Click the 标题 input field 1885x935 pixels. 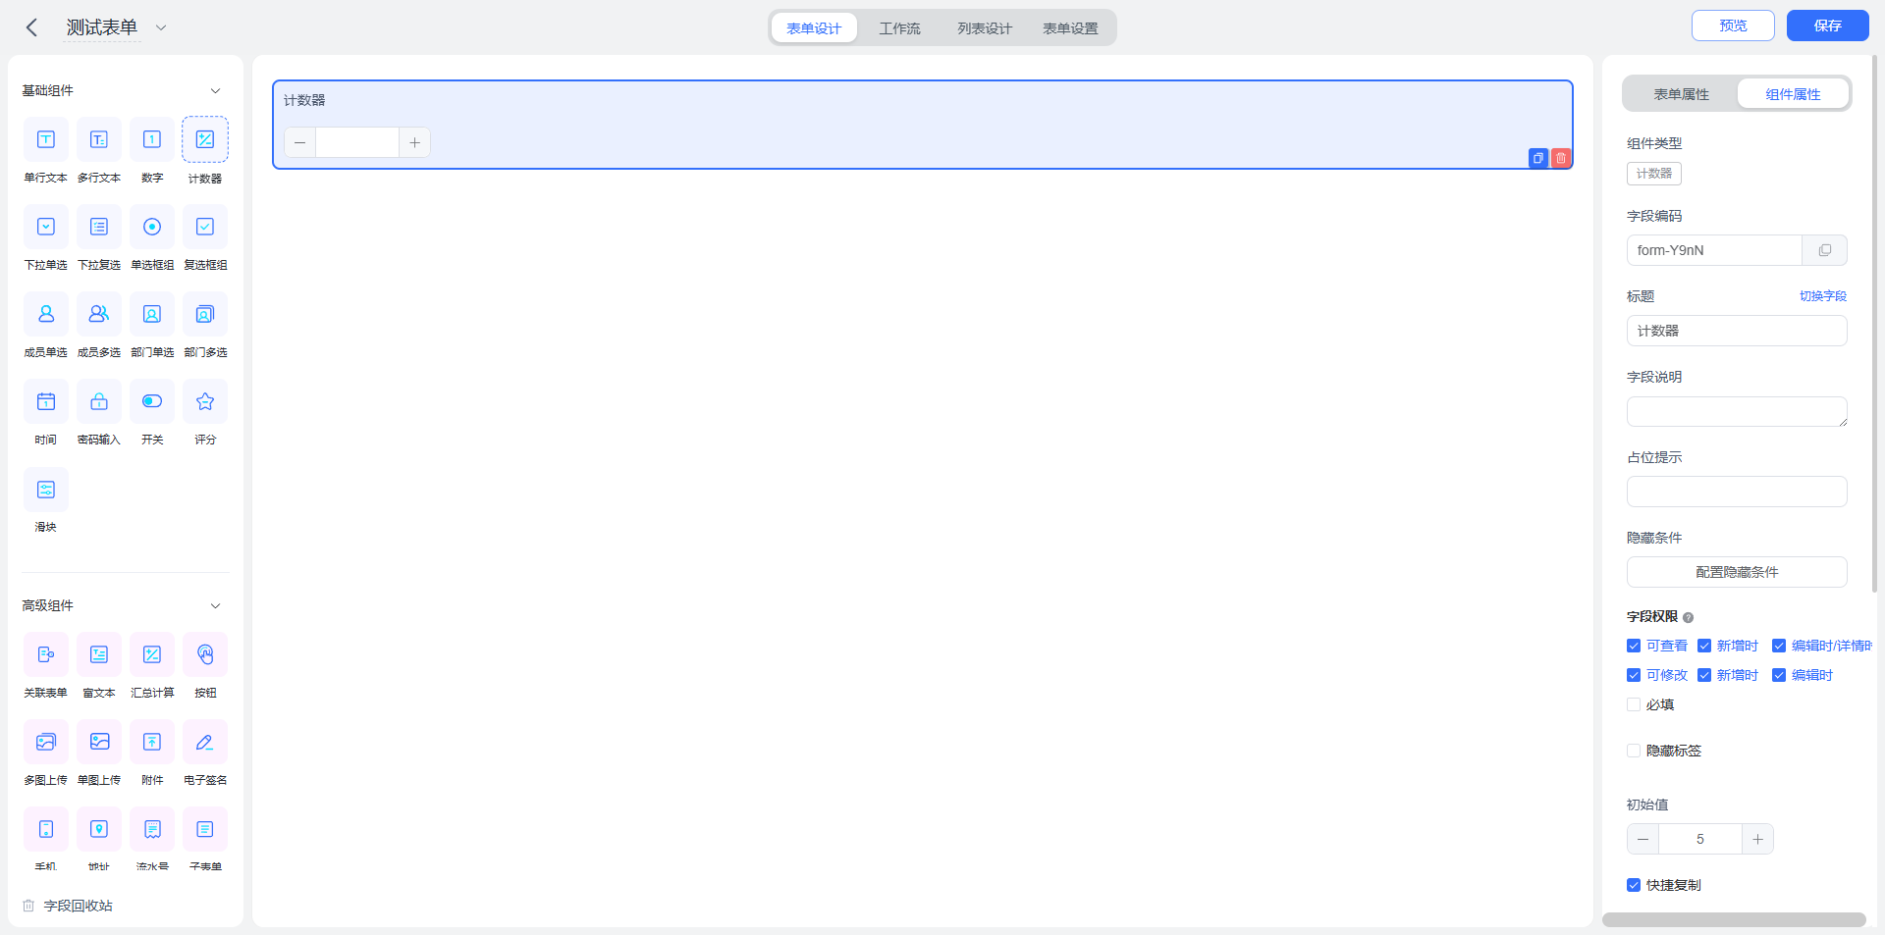click(1737, 331)
